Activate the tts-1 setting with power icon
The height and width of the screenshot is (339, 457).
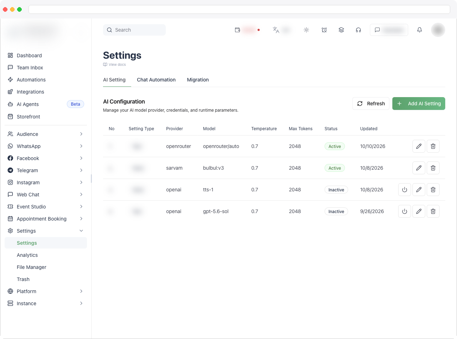coord(405,190)
